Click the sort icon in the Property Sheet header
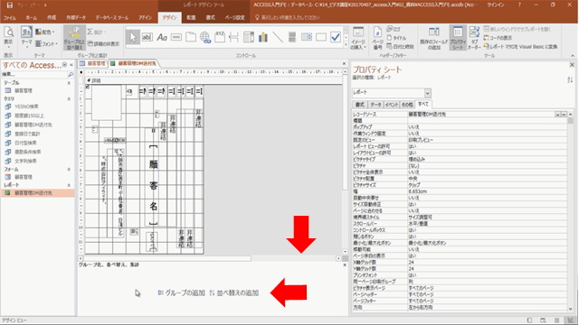 tap(570, 79)
